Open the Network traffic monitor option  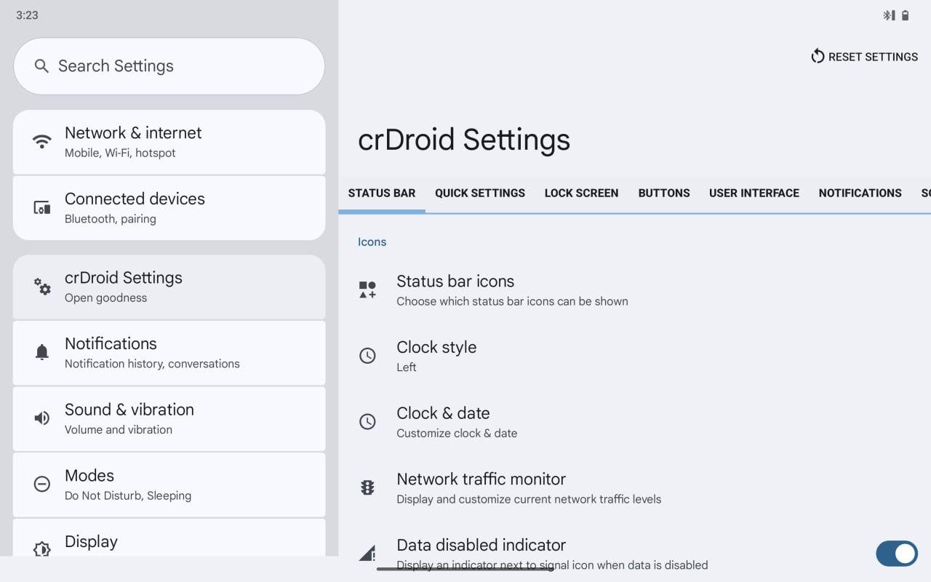(x=634, y=487)
